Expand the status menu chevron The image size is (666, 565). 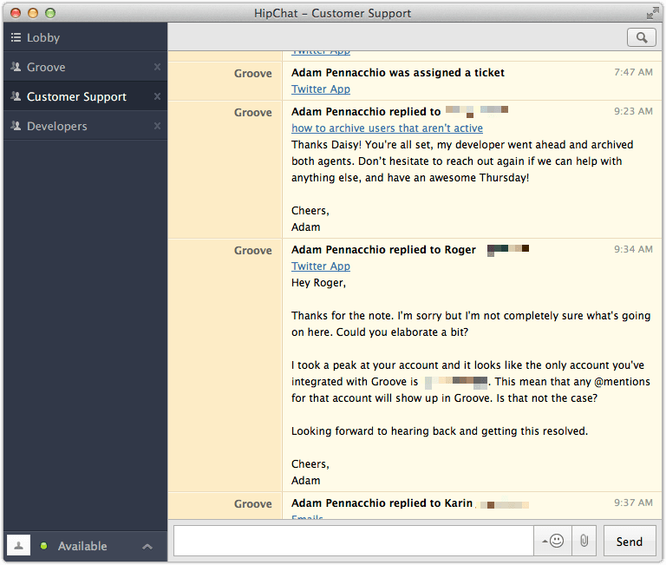coord(147,546)
